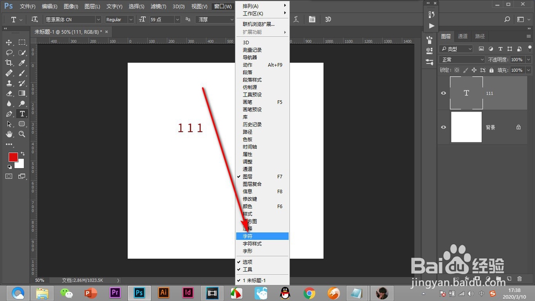Hide the 背景 layer
Screen dimensions: 535x301
(444, 127)
